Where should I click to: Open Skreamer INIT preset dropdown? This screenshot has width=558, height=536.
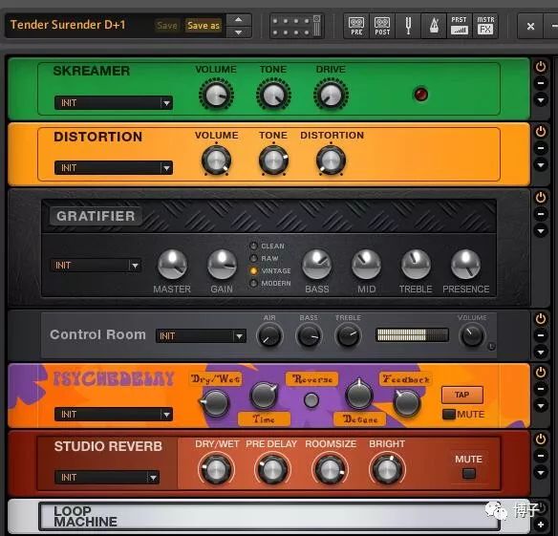point(114,103)
